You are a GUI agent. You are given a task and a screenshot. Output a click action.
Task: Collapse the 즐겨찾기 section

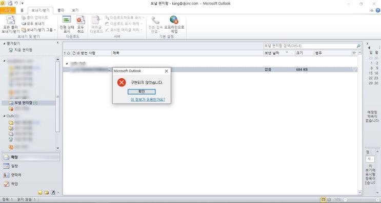(x=4, y=43)
